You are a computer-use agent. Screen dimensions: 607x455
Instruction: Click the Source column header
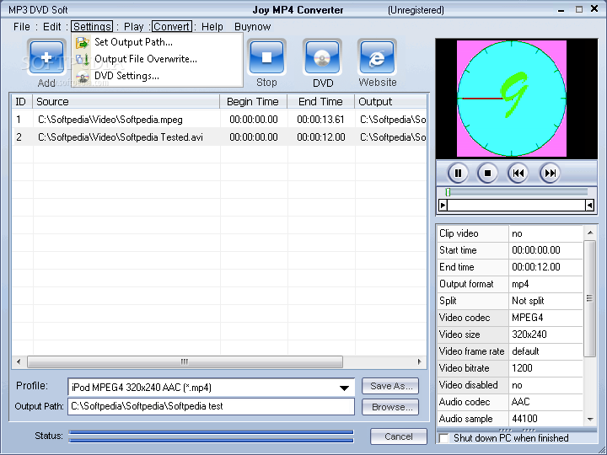coord(126,102)
